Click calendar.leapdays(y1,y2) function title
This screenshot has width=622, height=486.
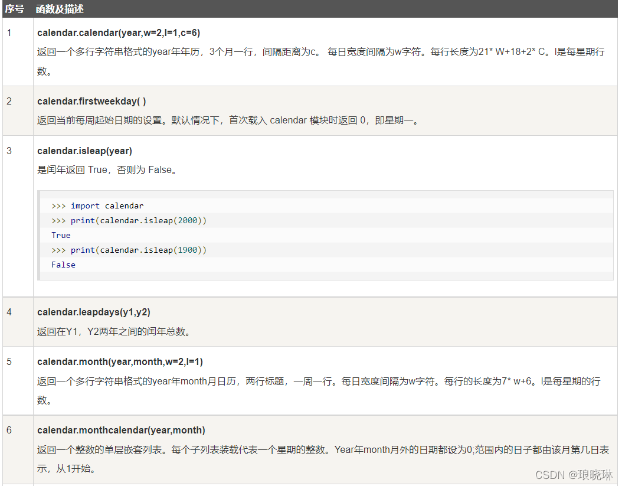point(94,312)
